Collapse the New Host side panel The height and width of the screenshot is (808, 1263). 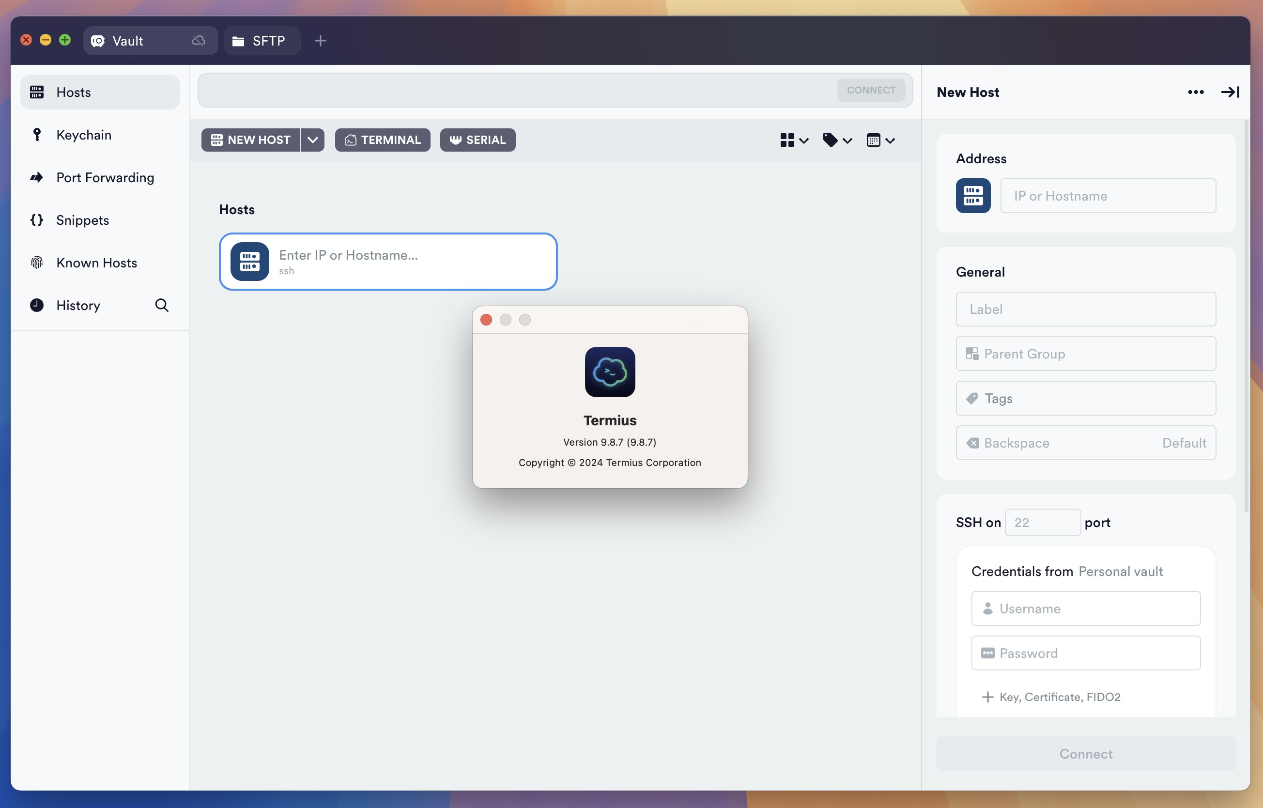tap(1230, 93)
